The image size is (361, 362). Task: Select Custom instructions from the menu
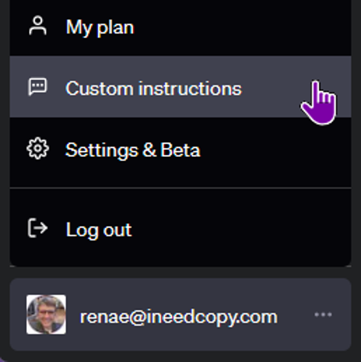click(x=153, y=89)
